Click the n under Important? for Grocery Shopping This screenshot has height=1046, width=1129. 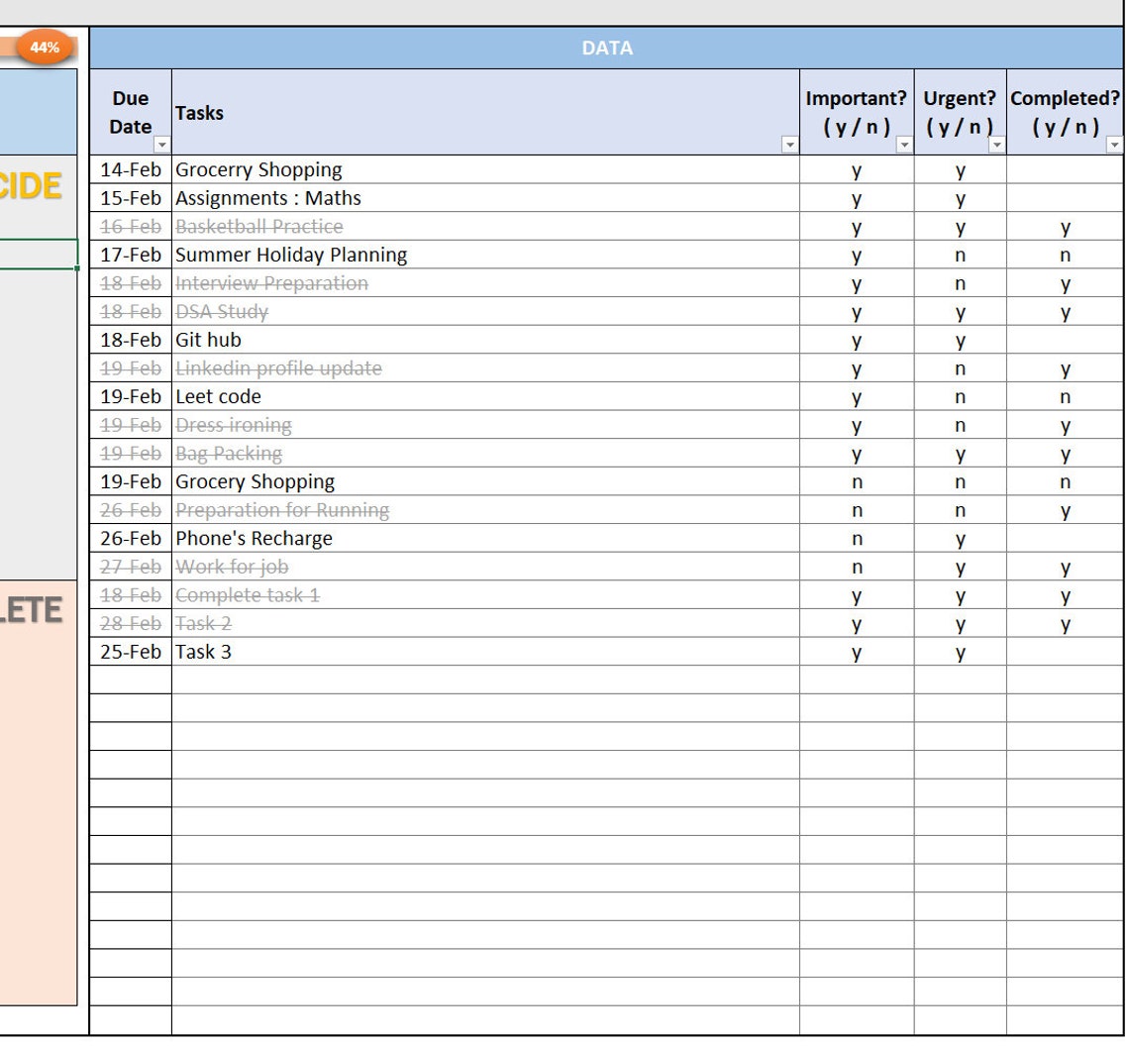pyautogui.click(x=855, y=481)
